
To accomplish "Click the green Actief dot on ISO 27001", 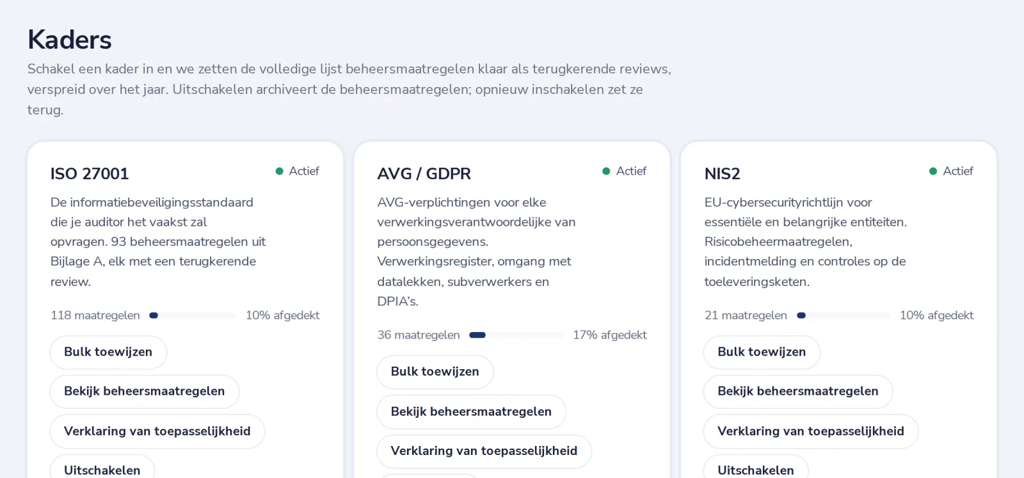I will (280, 171).
